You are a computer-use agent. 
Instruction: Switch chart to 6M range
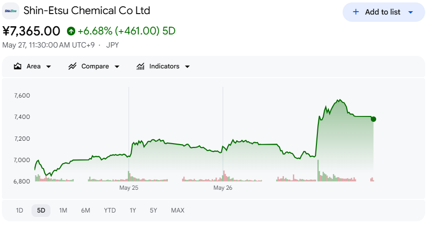[x=85, y=210]
